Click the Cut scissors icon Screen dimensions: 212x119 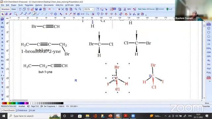click(x=63, y=9)
